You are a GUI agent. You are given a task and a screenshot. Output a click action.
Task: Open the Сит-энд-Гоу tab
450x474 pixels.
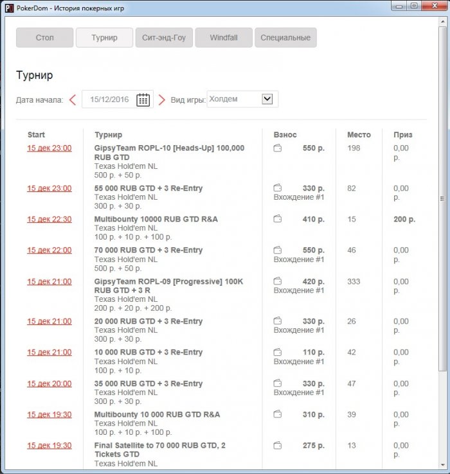[x=164, y=38]
